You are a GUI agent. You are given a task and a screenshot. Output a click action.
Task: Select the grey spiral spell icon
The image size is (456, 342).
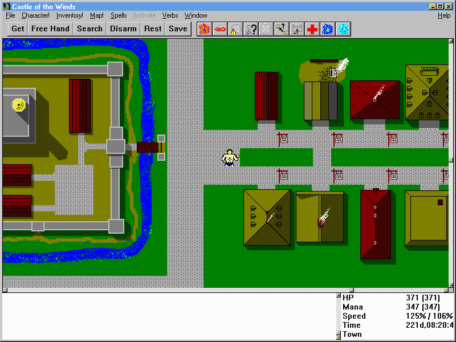pos(266,29)
